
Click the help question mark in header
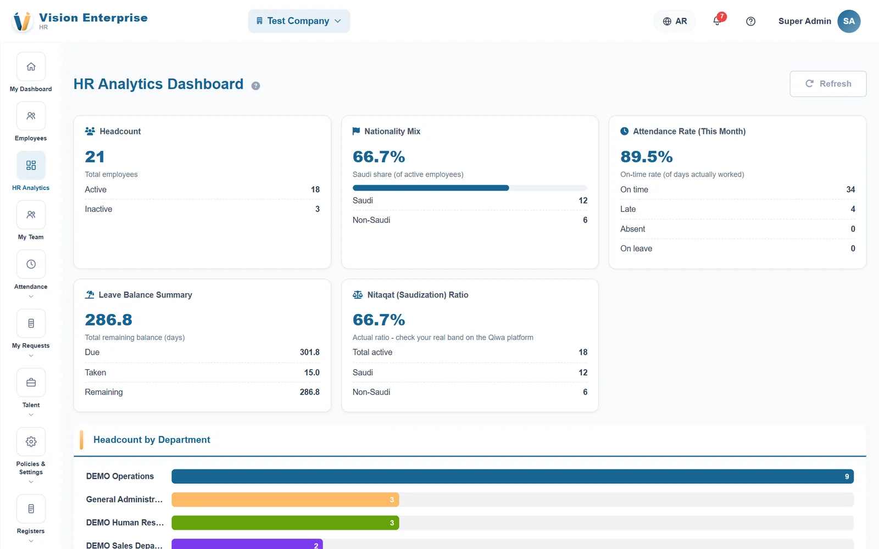point(750,21)
